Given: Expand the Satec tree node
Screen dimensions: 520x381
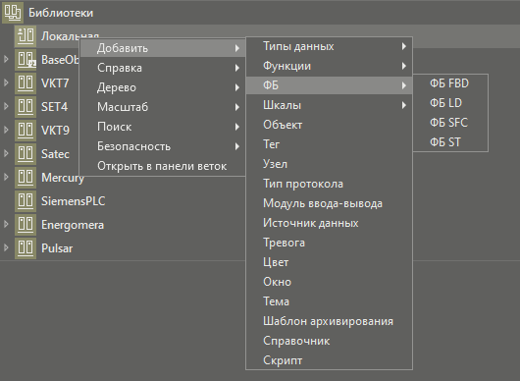Looking at the screenshot, I should 6,153.
